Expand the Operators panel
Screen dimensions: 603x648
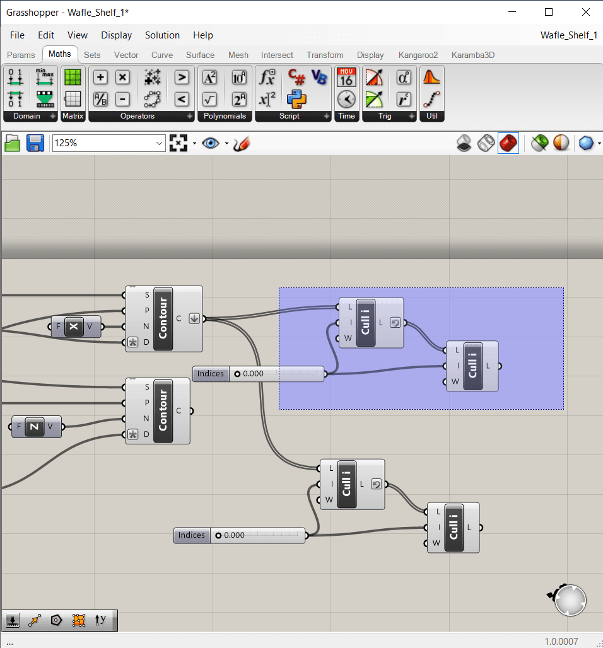tap(190, 117)
